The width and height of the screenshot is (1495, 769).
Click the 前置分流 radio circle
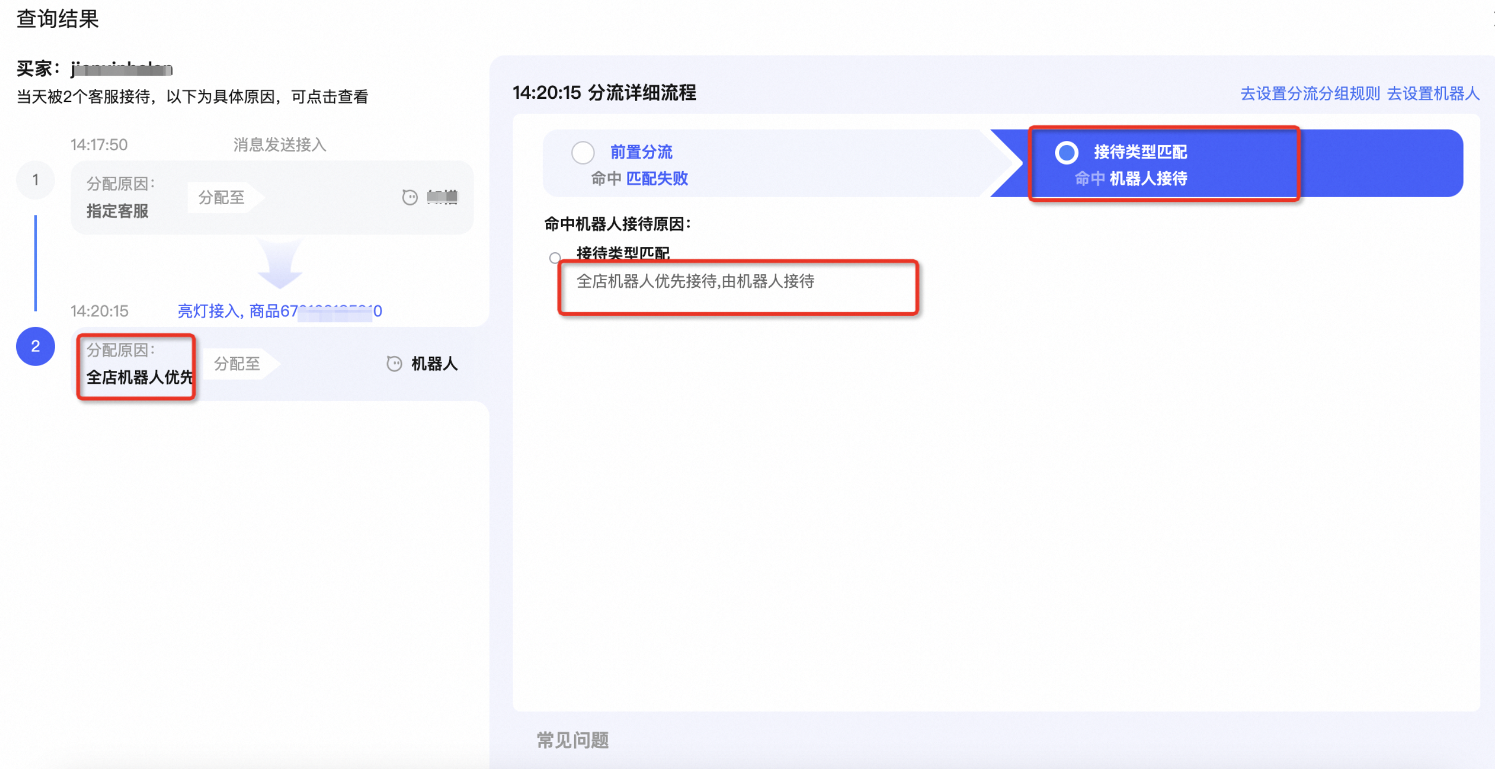point(583,152)
